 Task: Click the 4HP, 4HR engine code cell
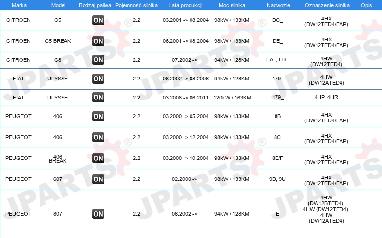pos(326,97)
